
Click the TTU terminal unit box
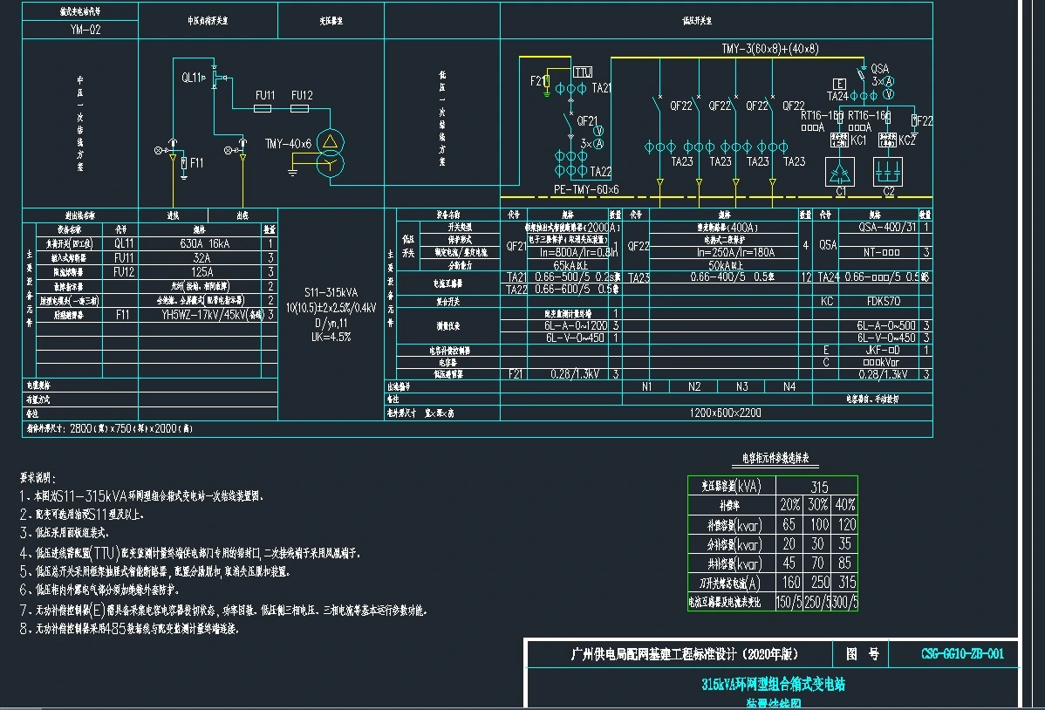582,72
